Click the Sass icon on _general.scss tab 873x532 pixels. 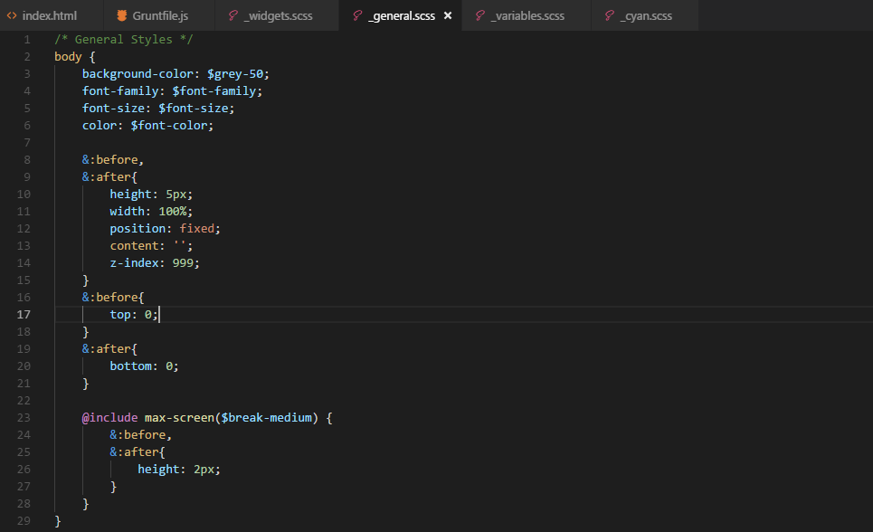click(x=357, y=16)
